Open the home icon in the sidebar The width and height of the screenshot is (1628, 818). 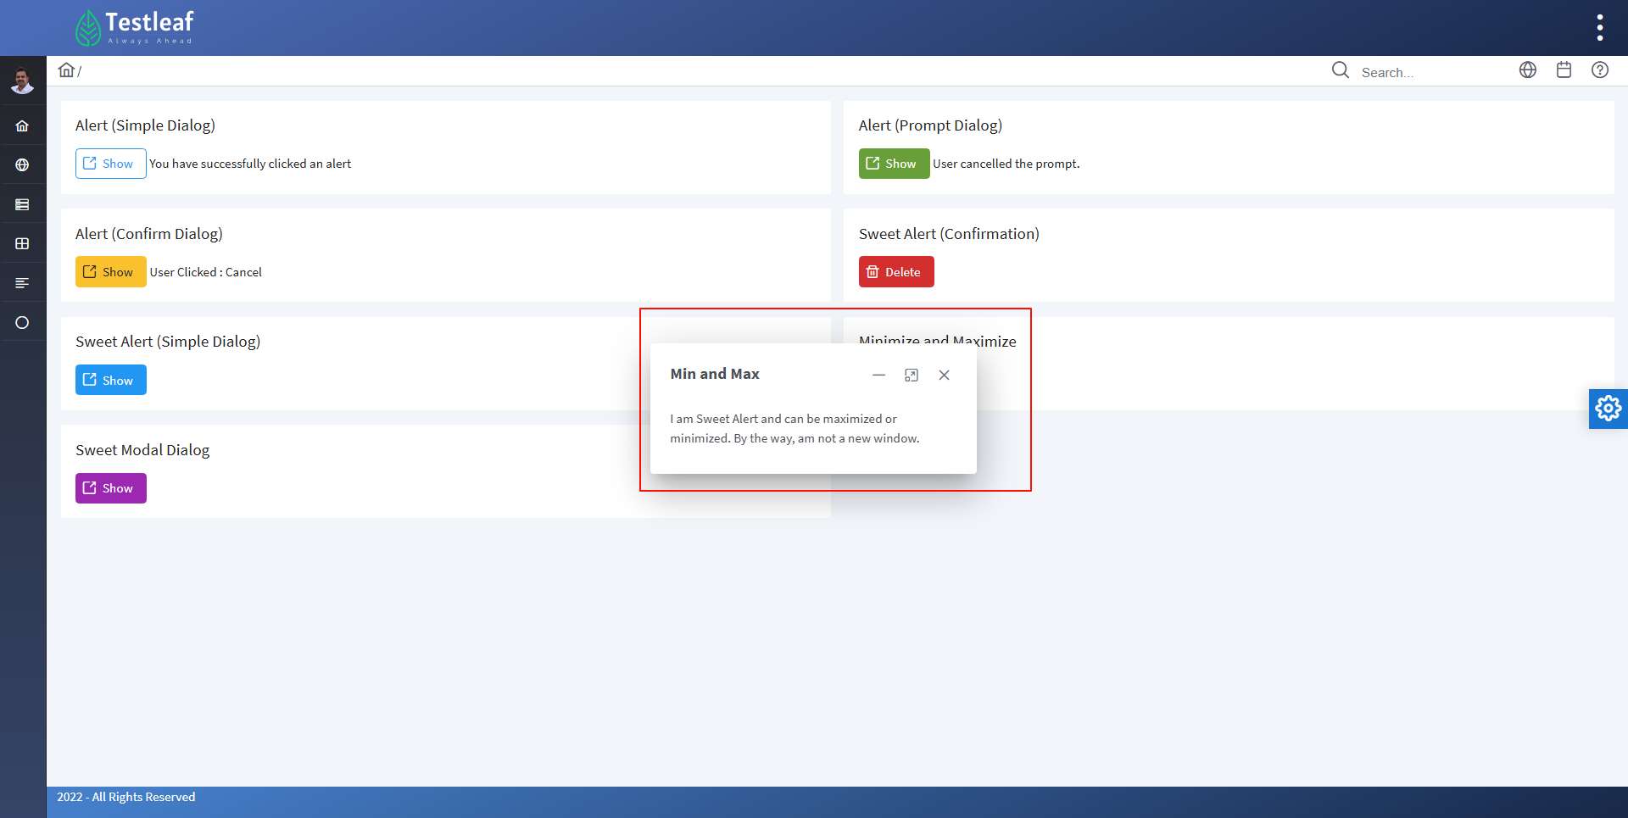pyautogui.click(x=23, y=126)
